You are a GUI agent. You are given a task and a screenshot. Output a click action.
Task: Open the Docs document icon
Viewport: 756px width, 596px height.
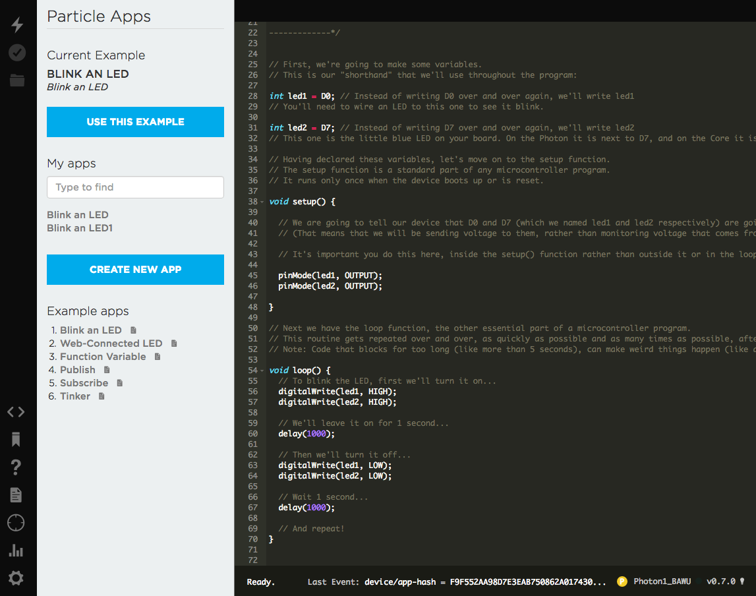[x=16, y=494]
